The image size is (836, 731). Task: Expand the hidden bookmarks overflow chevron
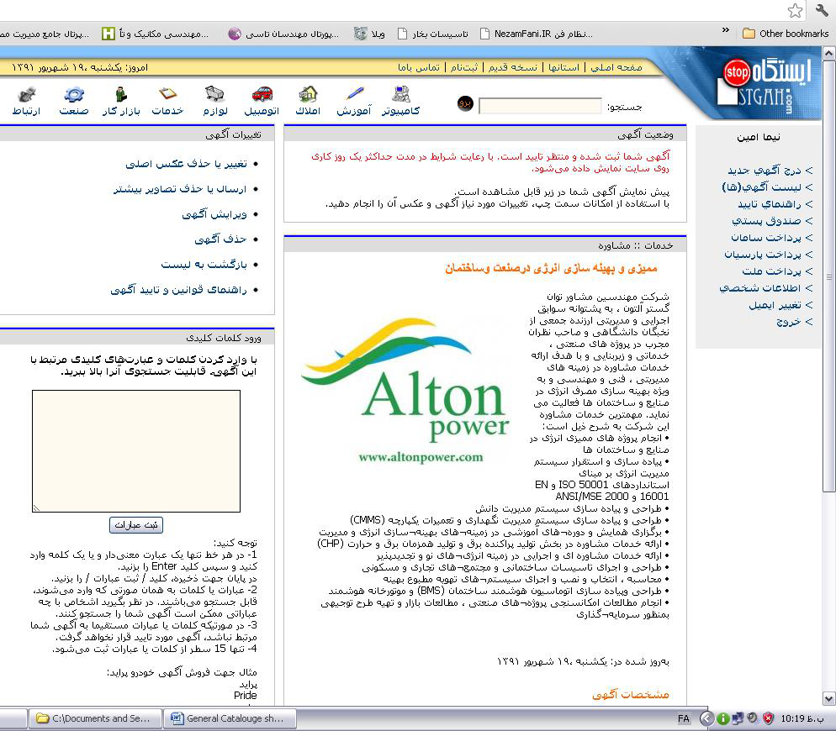pos(725,32)
